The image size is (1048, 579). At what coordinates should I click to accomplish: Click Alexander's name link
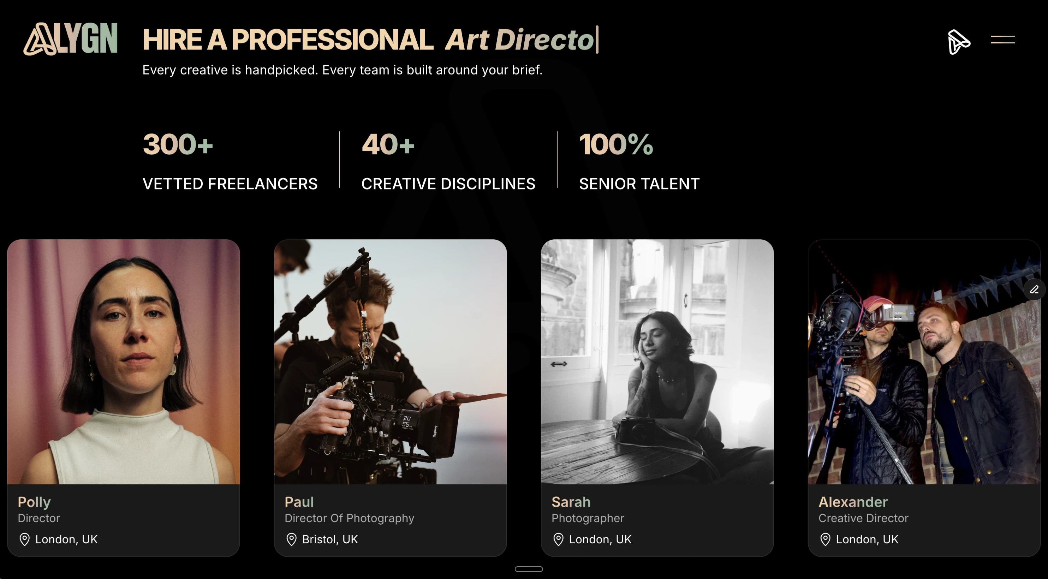pos(853,502)
